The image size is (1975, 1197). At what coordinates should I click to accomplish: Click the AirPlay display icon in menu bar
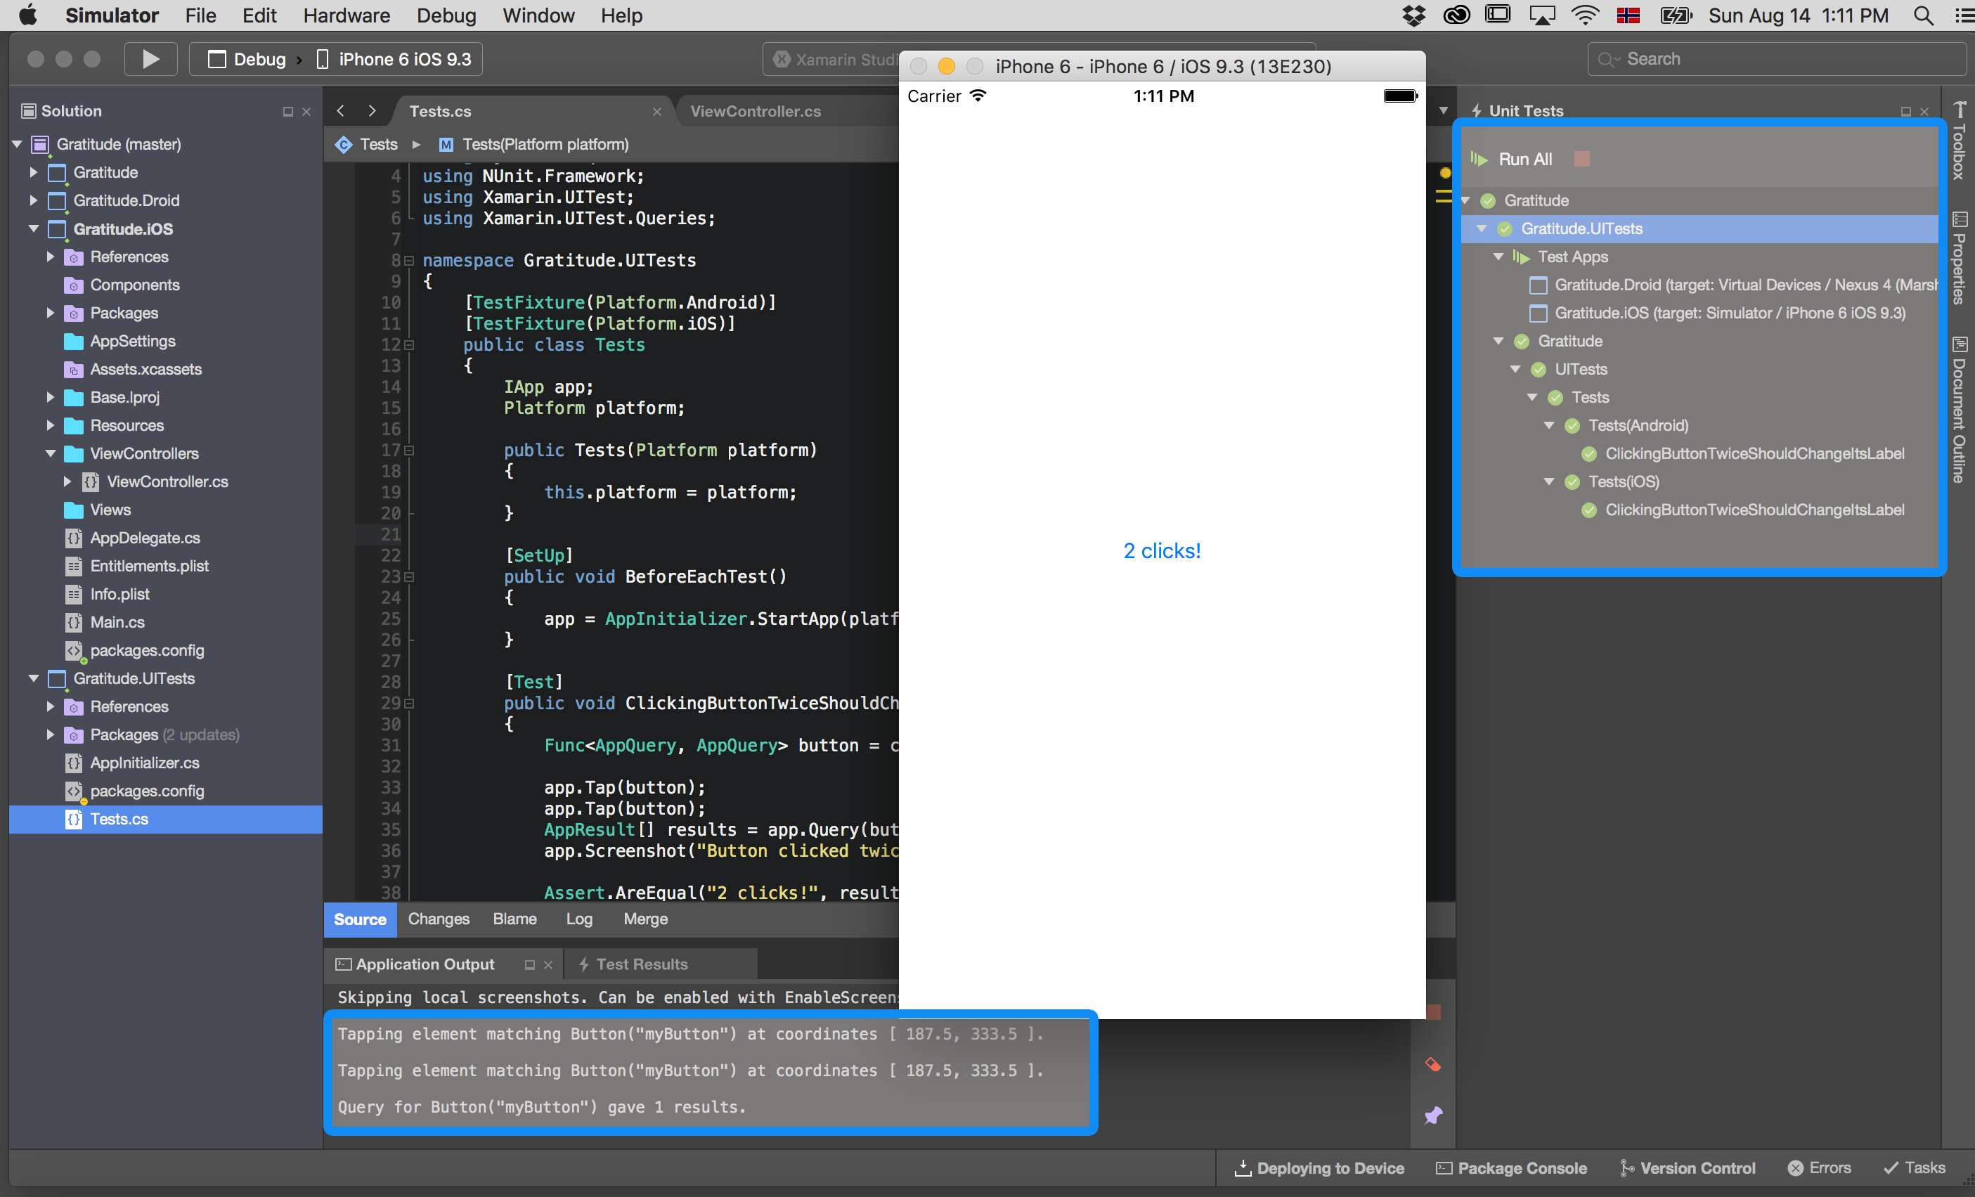[x=1541, y=15]
